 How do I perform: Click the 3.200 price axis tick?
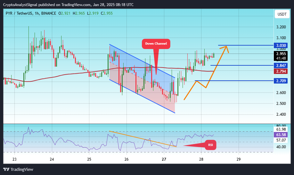(281, 27)
